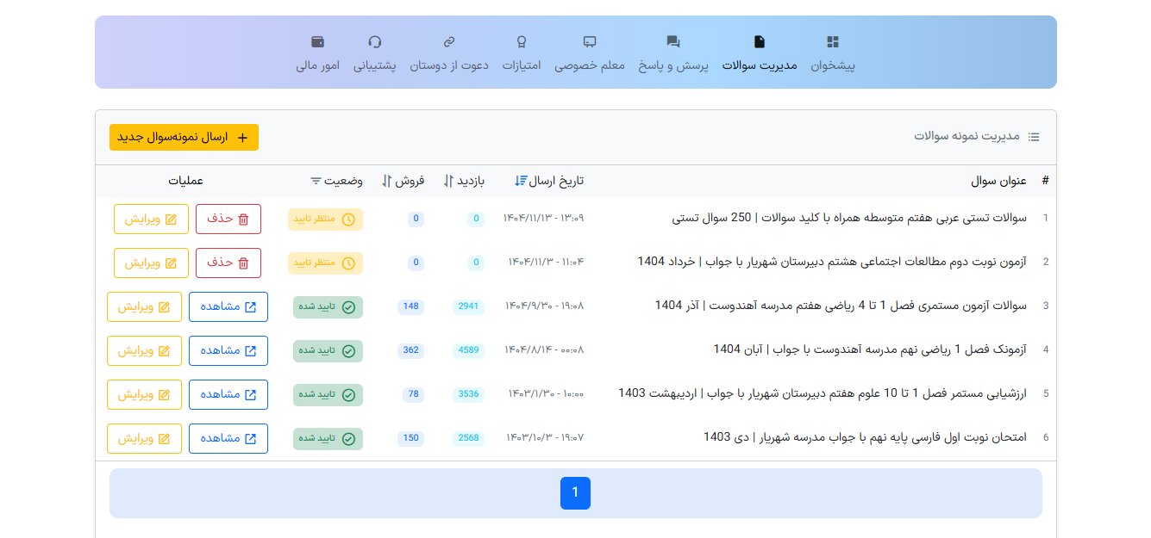1151x538 pixels.
Task: Click title آزمون نوبت دوم مطالعات اجتماعی
Action: [832, 261]
